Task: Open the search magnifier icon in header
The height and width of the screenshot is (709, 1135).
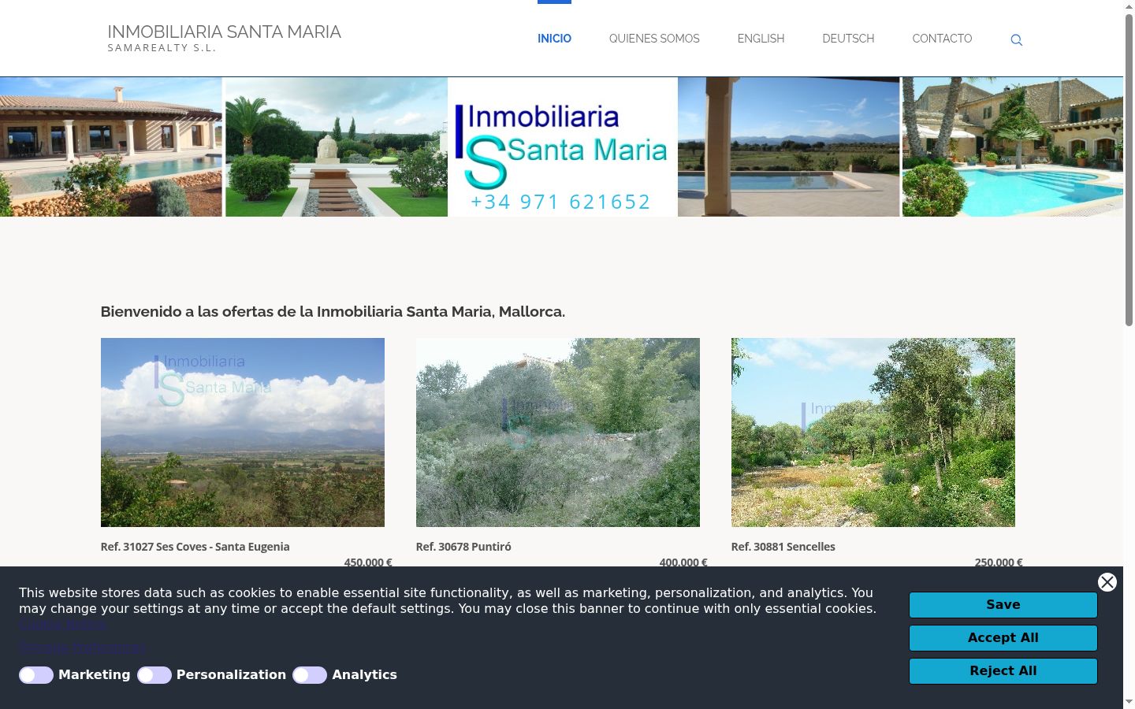Action: (1016, 40)
